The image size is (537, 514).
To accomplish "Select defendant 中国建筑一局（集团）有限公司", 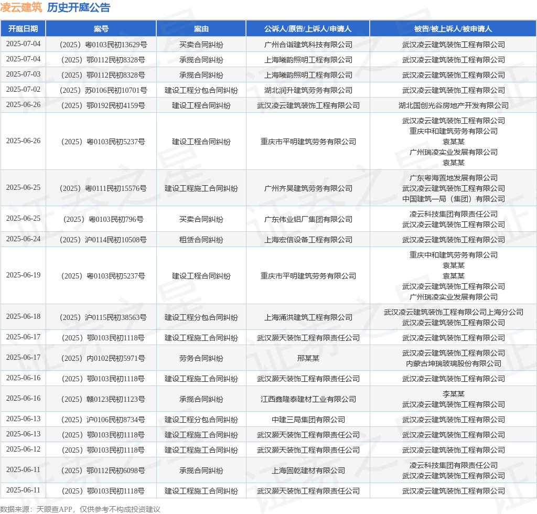I will point(454,199).
